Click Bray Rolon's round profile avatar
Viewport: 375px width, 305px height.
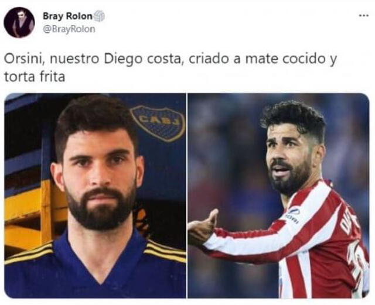tap(19, 22)
